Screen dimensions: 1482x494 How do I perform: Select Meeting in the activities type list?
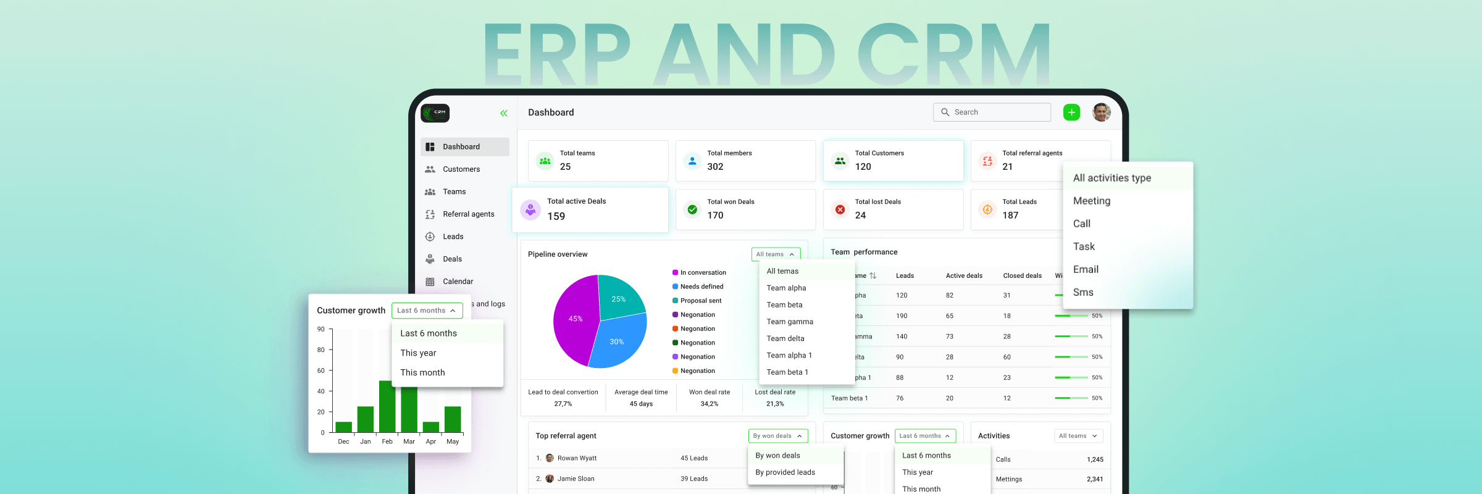point(1128,201)
